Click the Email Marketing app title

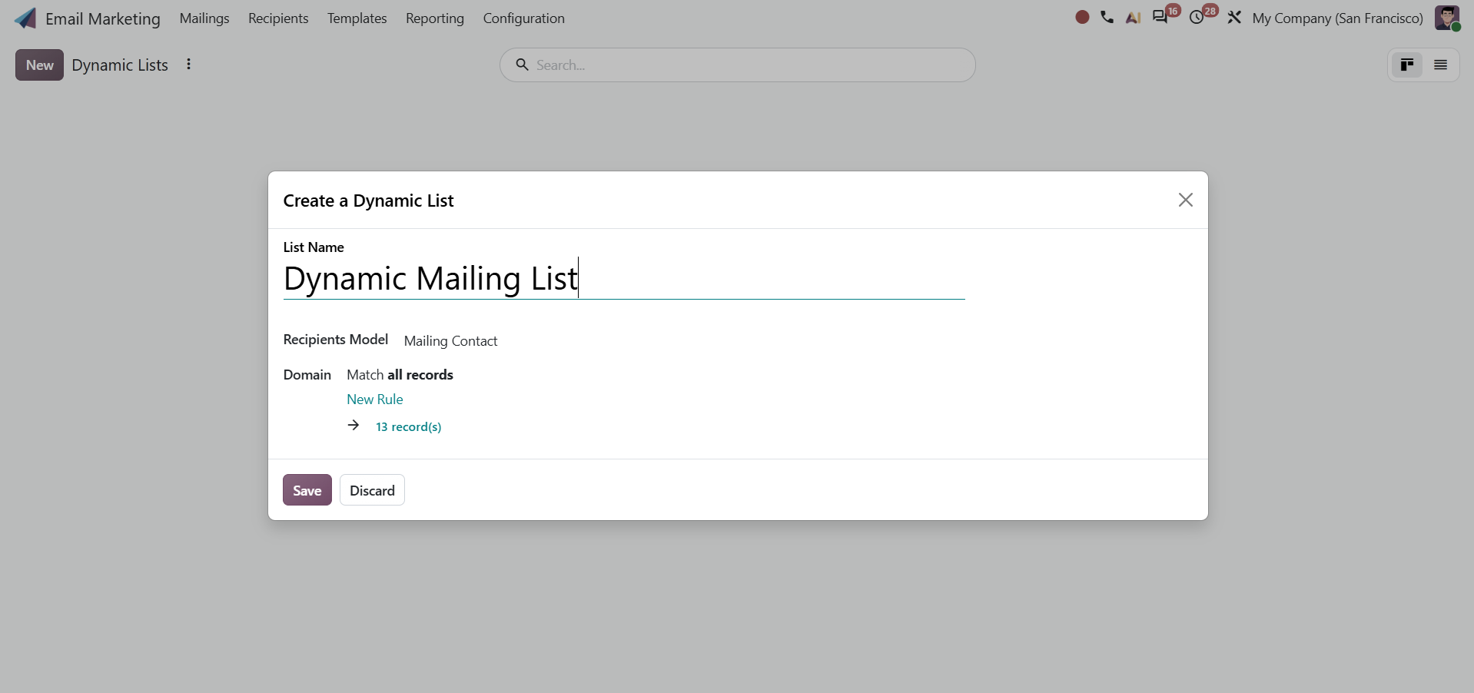pos(103,18)
